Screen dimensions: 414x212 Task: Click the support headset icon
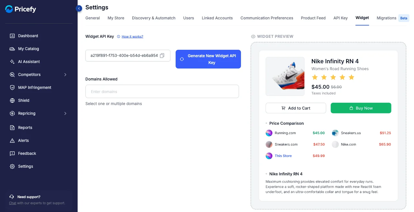point(12,197)
